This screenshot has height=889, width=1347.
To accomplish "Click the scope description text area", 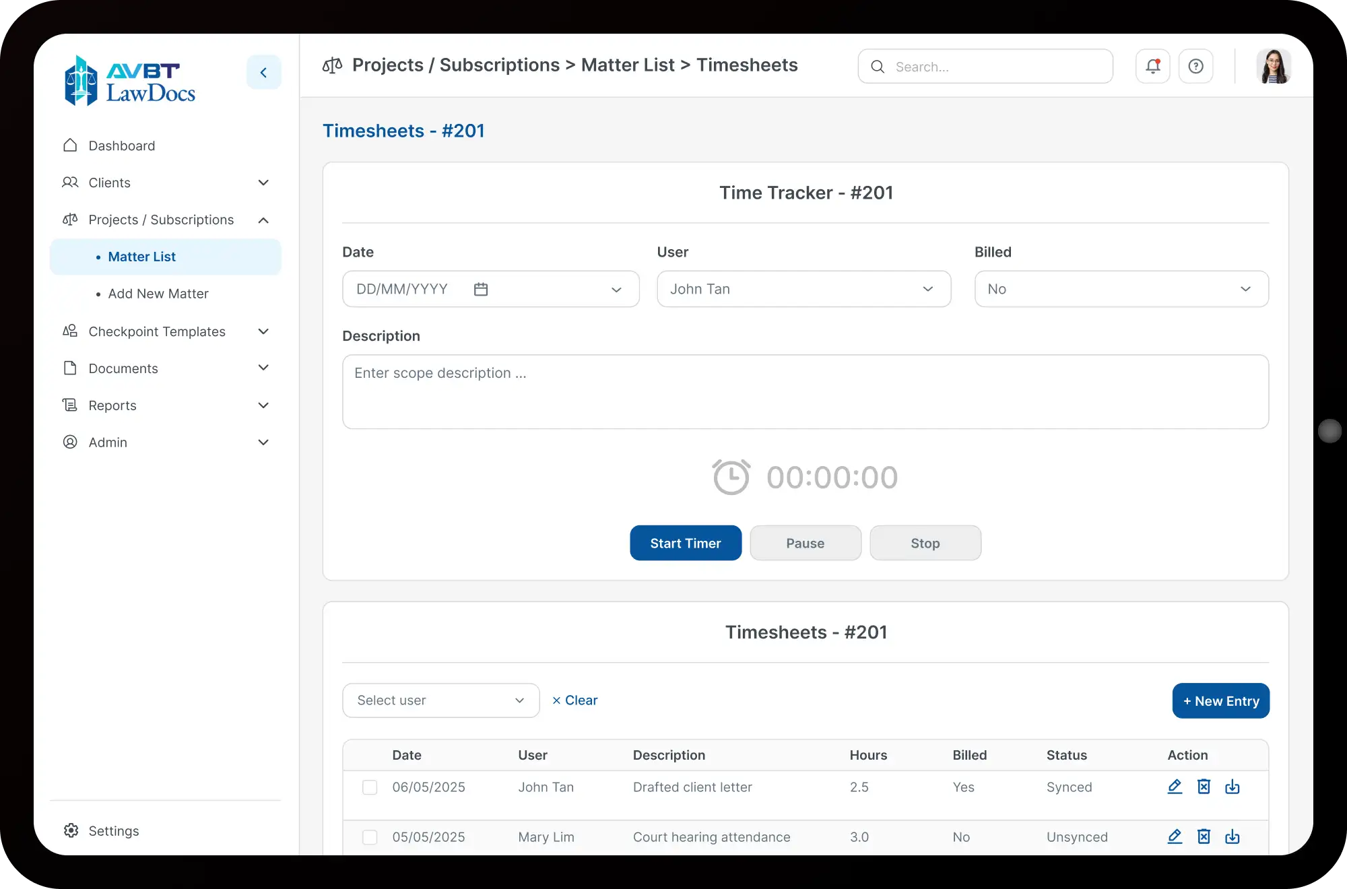I will click(x=806, y=392).
